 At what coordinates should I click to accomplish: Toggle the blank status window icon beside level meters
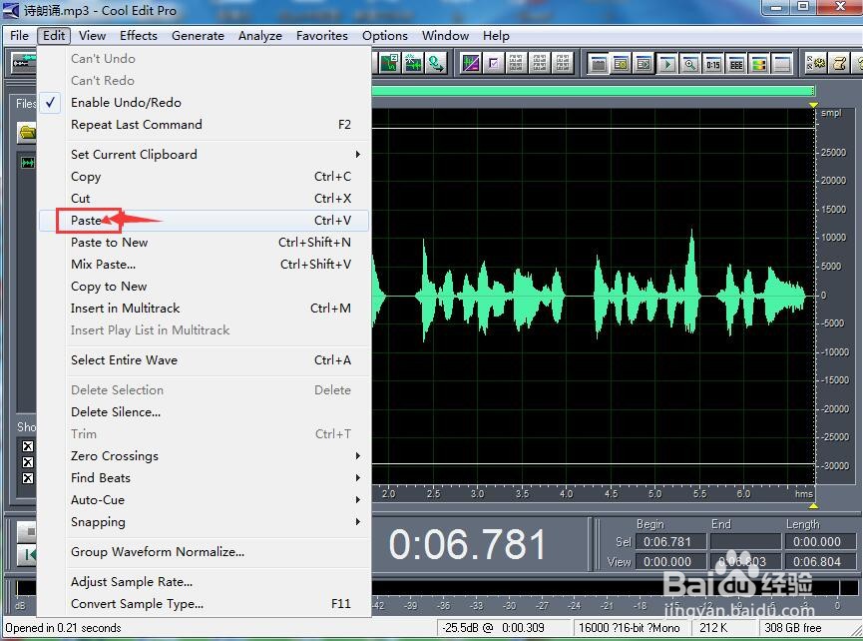pos(782,64)
